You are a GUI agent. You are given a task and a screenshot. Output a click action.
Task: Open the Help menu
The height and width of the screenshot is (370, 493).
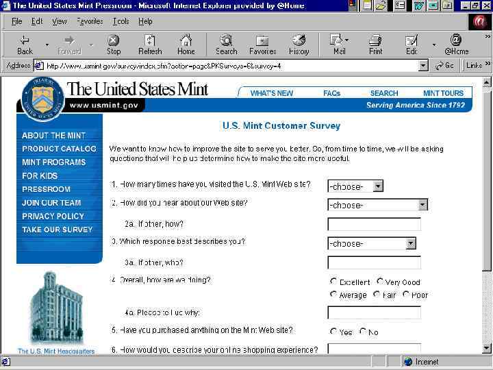point(145,21)
